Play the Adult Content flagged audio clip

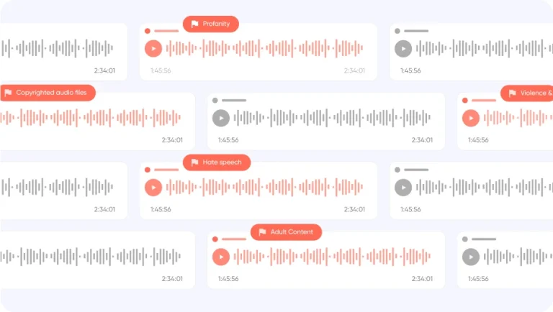[x=221, y=257]
